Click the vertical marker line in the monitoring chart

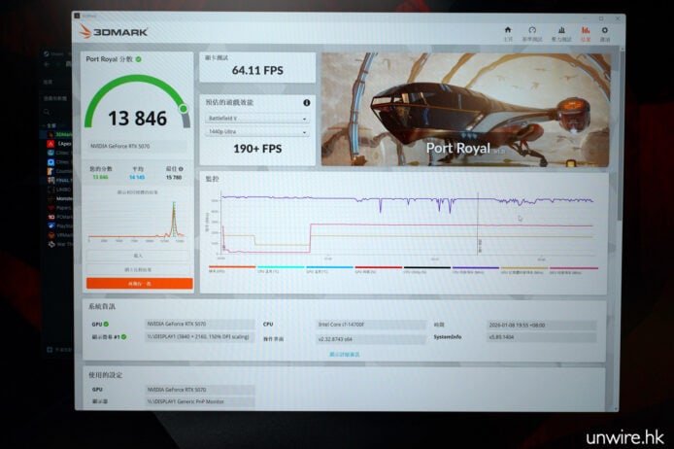pyautogui.click(x=478, y=224)
